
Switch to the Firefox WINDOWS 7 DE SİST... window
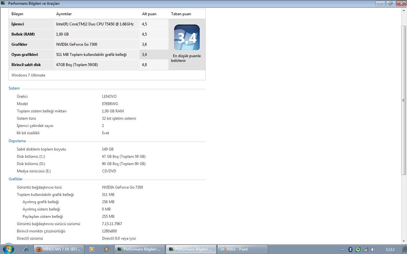click(x=59, y=249)
